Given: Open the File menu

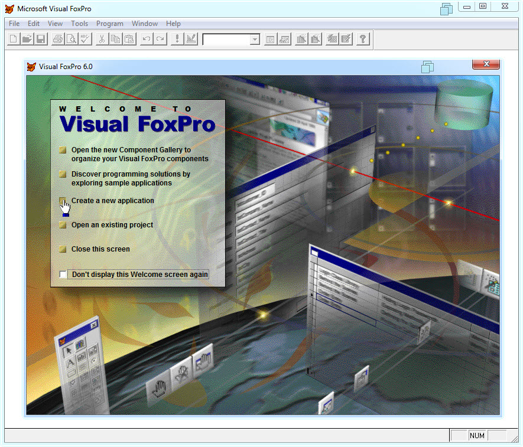Looking at the screenshot, I should pyautogui.click(x=14, y=24).
